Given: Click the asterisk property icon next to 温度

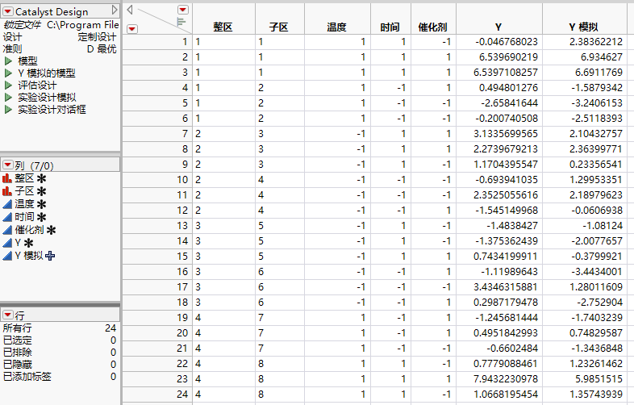Looking at the screenshot, I should (42, 204).
